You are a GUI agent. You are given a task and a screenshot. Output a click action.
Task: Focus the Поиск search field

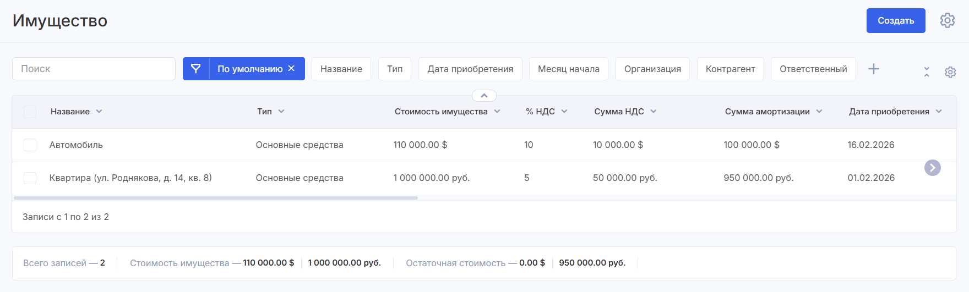tap(94, 69)
